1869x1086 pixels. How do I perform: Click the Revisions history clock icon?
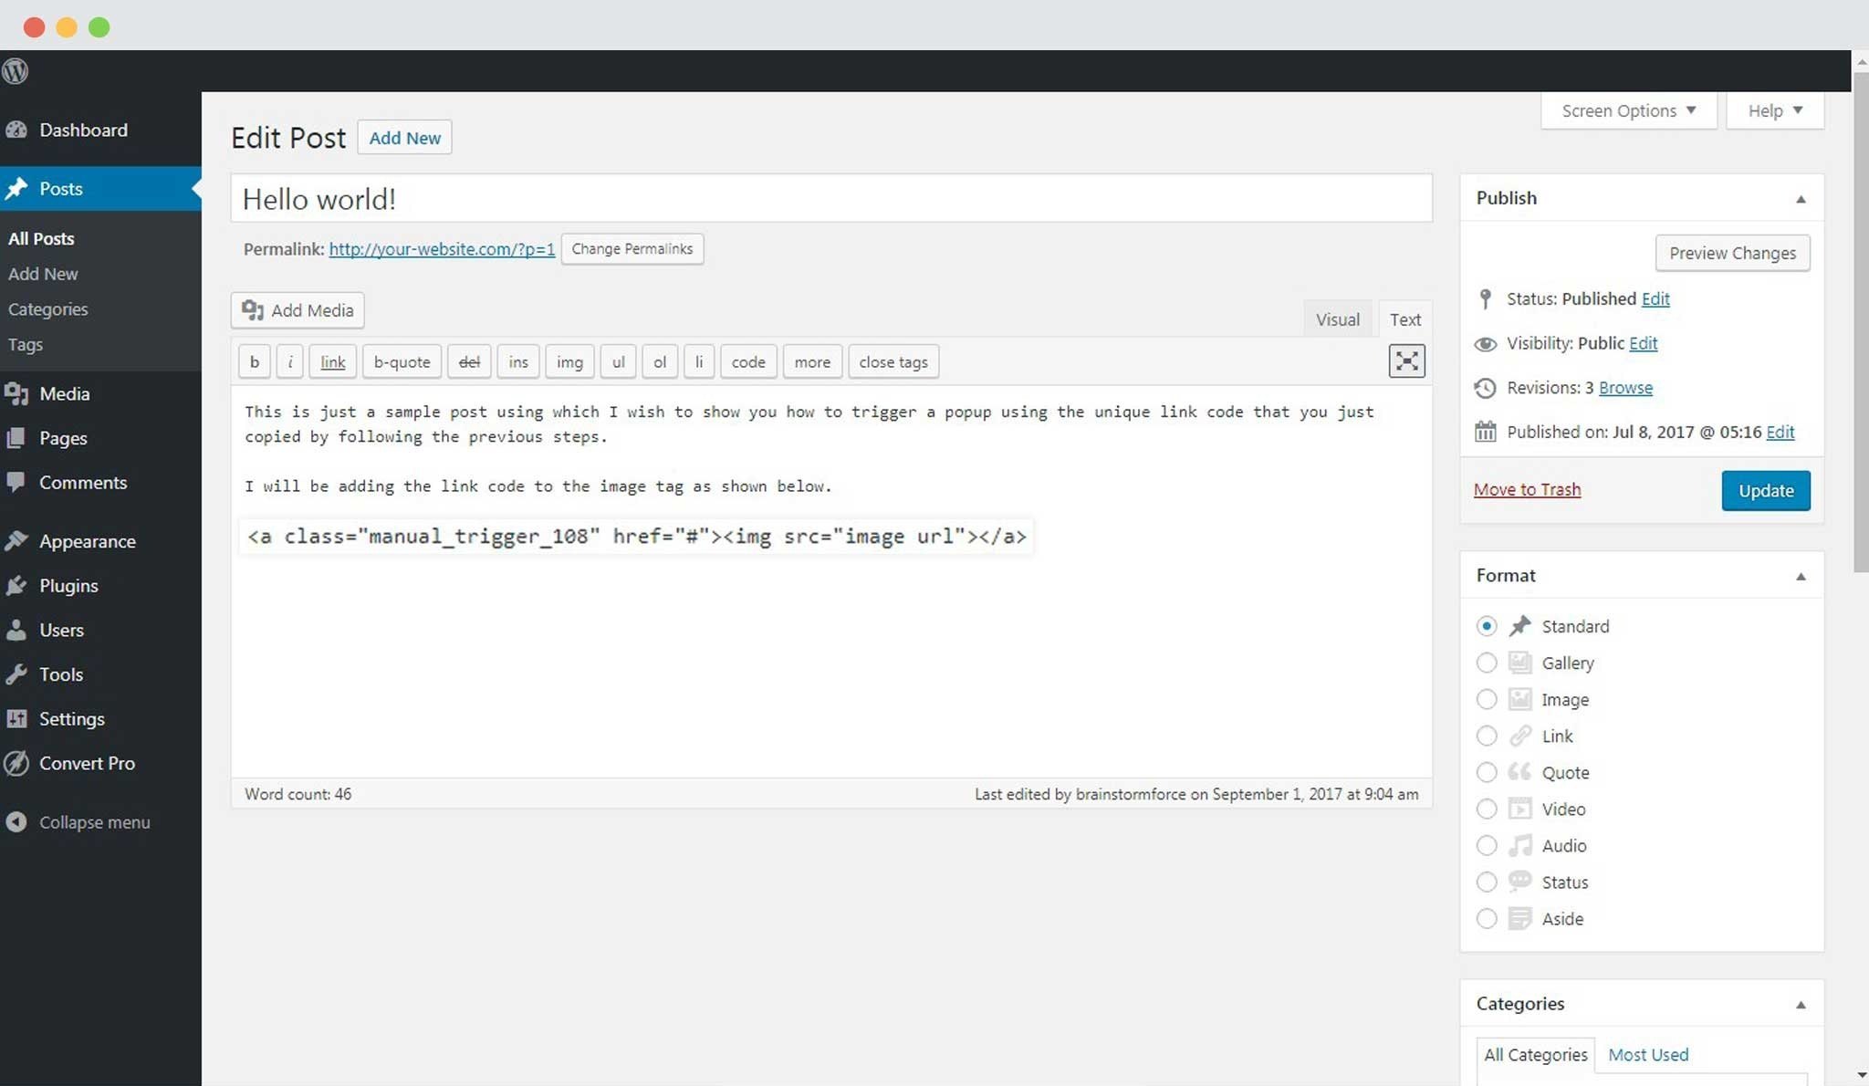(x=1486, y=388)
